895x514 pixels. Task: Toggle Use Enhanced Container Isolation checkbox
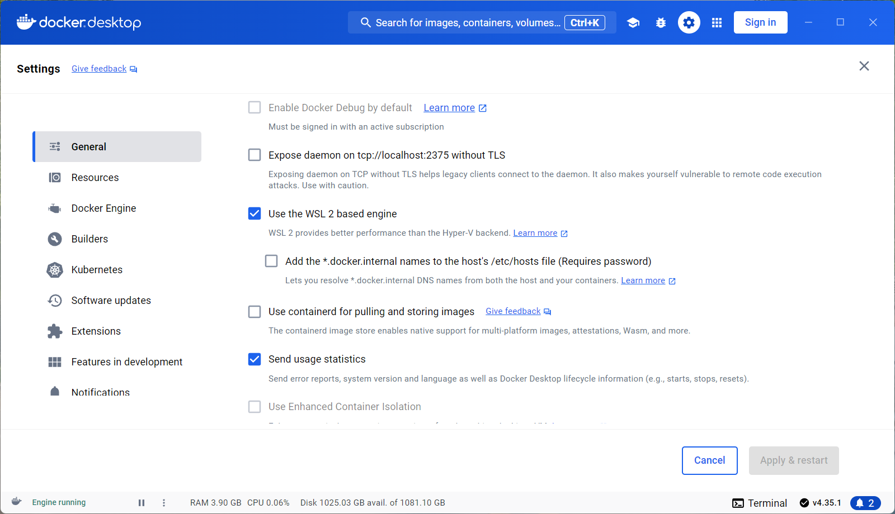pyautogui.click(x=255, y=406)
